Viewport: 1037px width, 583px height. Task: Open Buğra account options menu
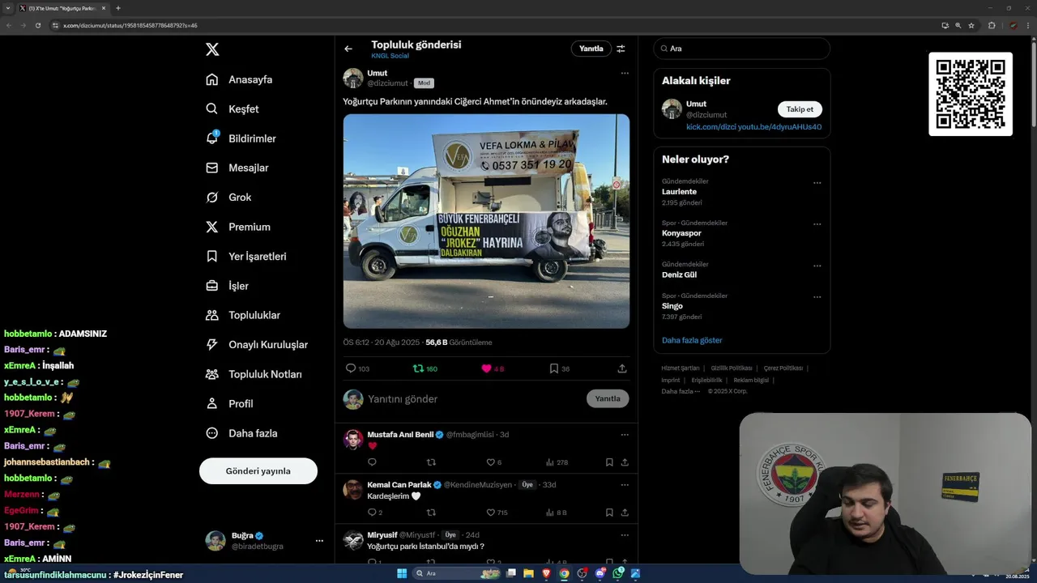pos(319,541)
